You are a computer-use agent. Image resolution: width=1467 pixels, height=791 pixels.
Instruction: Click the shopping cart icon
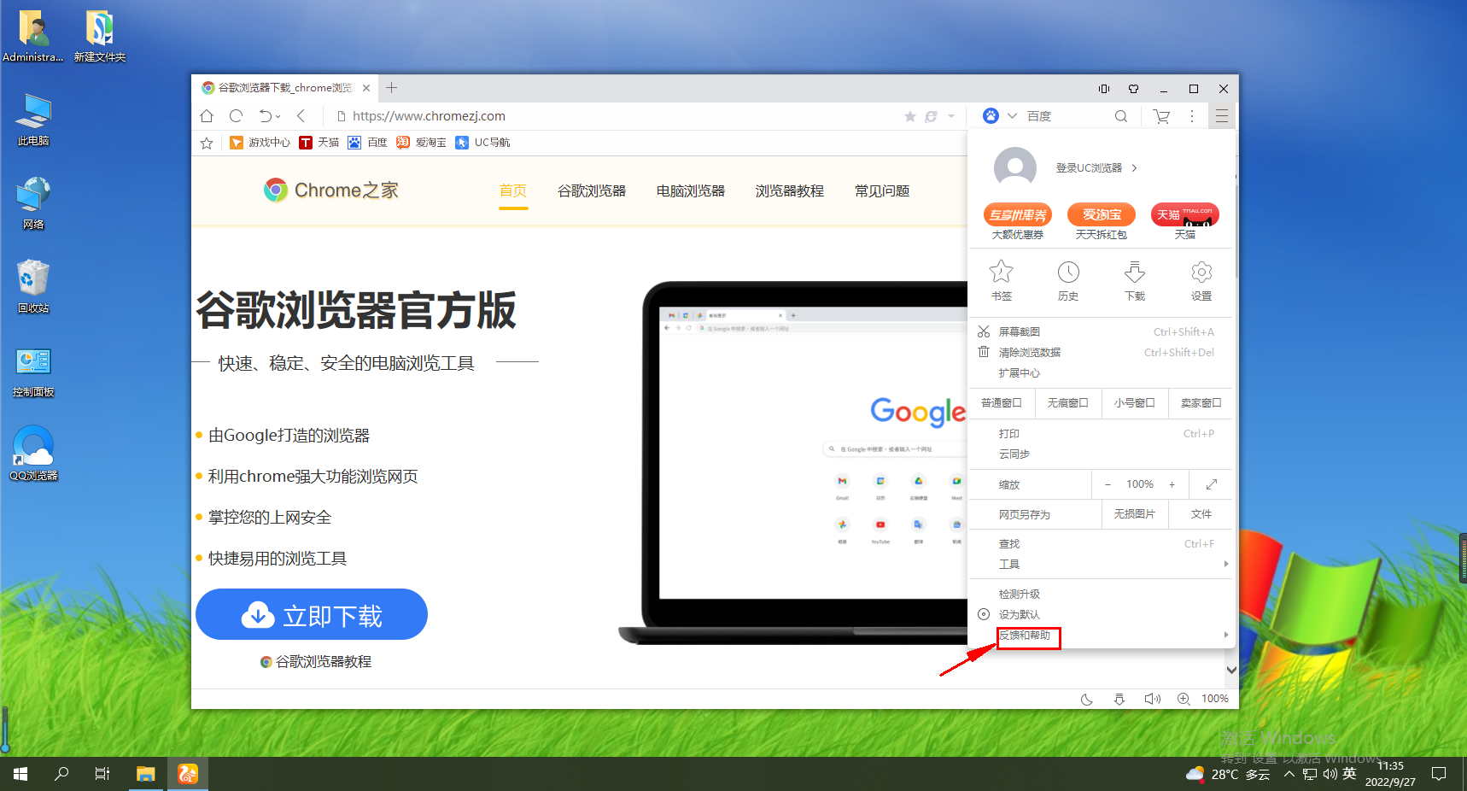(x=1161, y=116)
